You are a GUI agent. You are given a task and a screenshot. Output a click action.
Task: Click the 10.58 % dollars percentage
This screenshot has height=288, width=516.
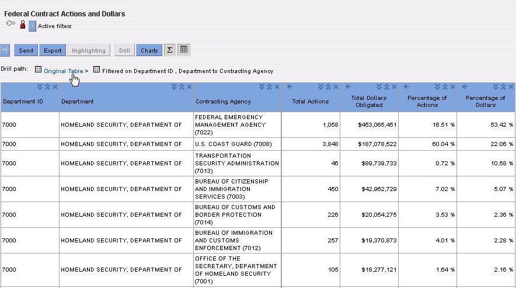pyautogui.click(x=501, y=163)
